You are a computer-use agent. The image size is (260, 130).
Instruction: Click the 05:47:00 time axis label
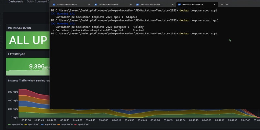pyautogui.click(x=206, y=120)
